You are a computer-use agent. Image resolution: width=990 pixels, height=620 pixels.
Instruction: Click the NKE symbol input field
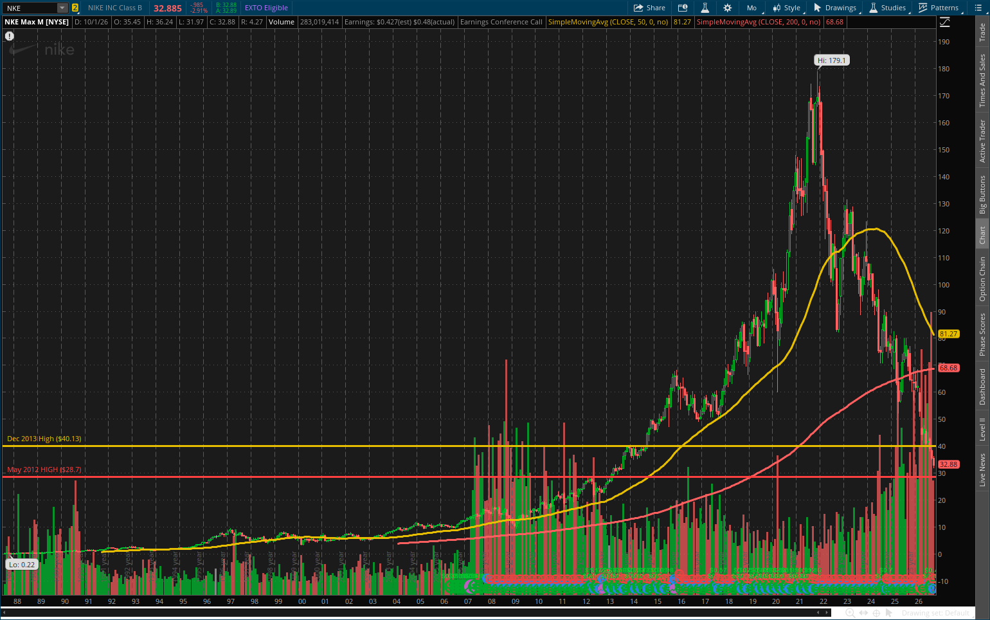coord(30,8)
